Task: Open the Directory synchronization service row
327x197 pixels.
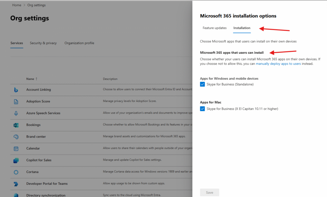Action: (x=46, y=195)
